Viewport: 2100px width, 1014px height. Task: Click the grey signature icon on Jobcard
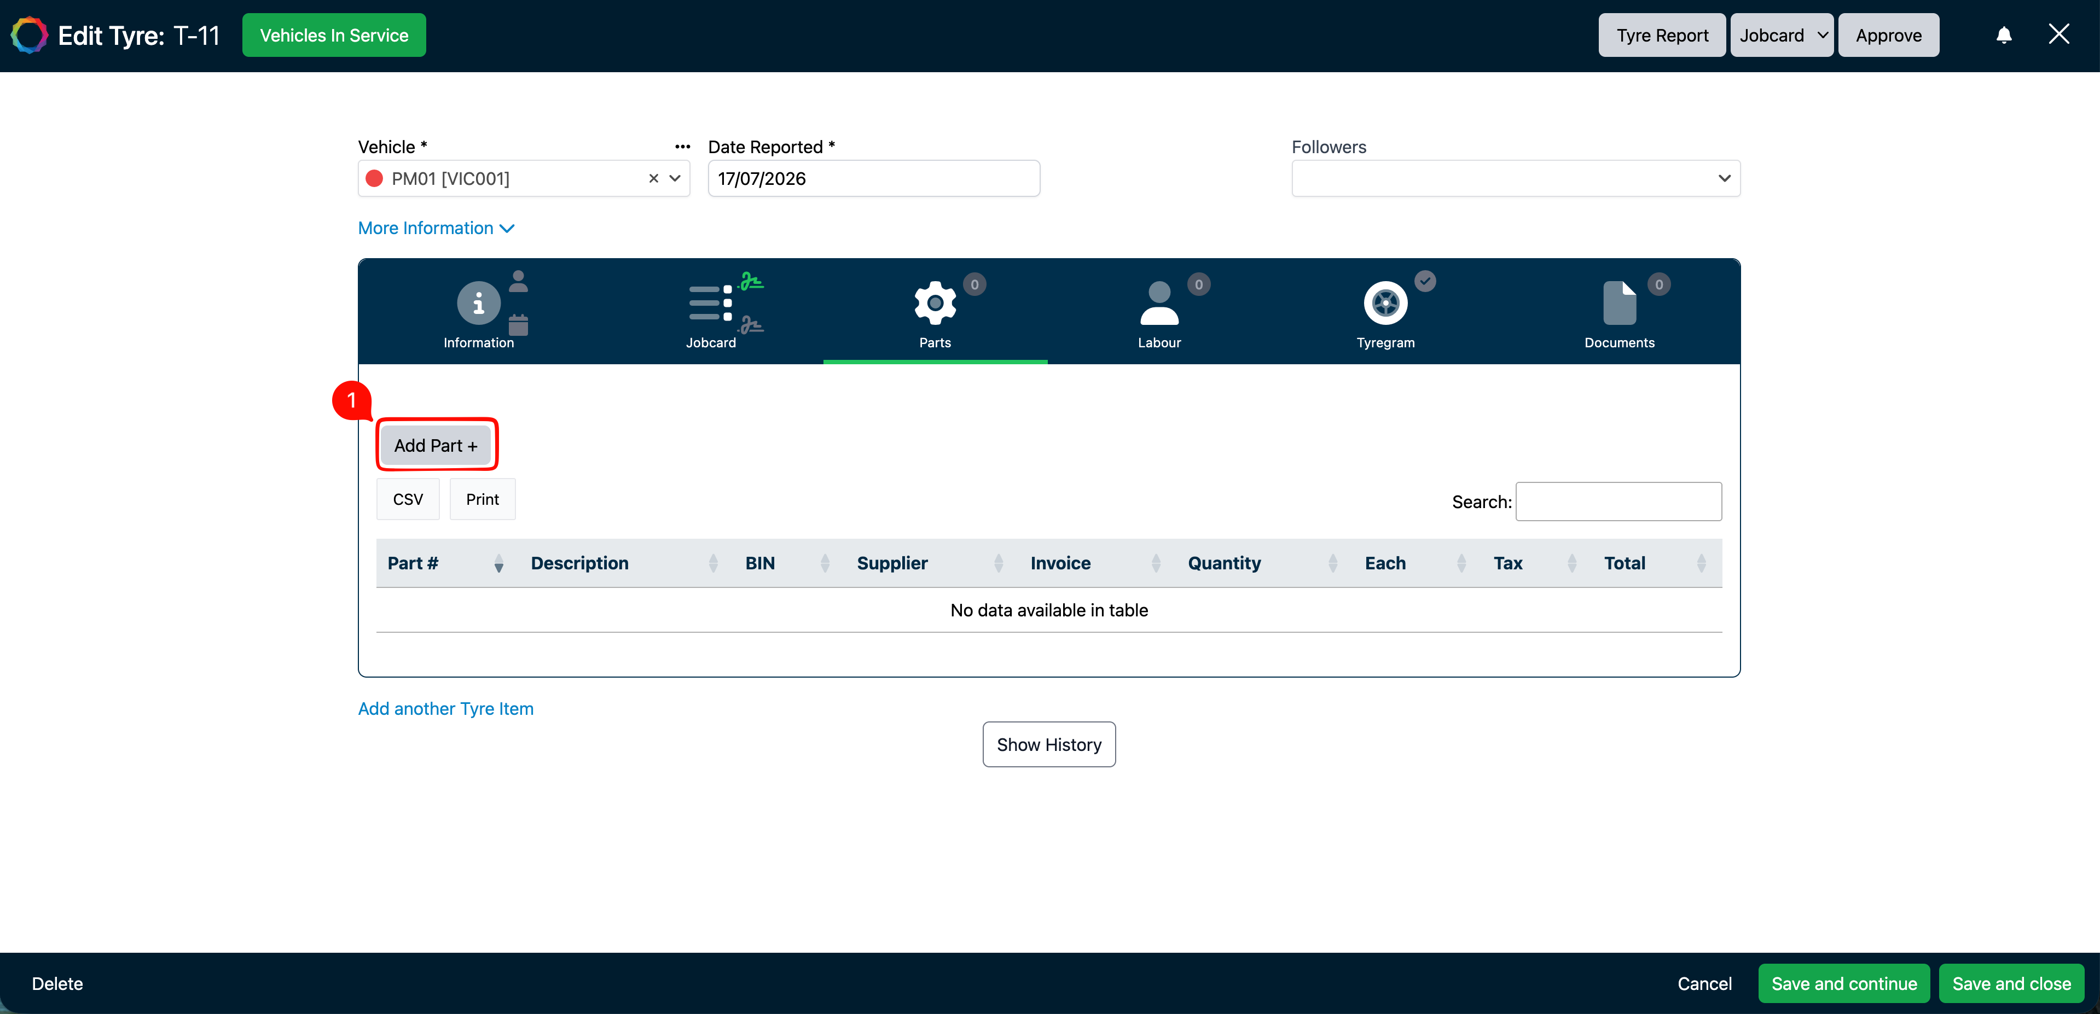pos(751,325)
